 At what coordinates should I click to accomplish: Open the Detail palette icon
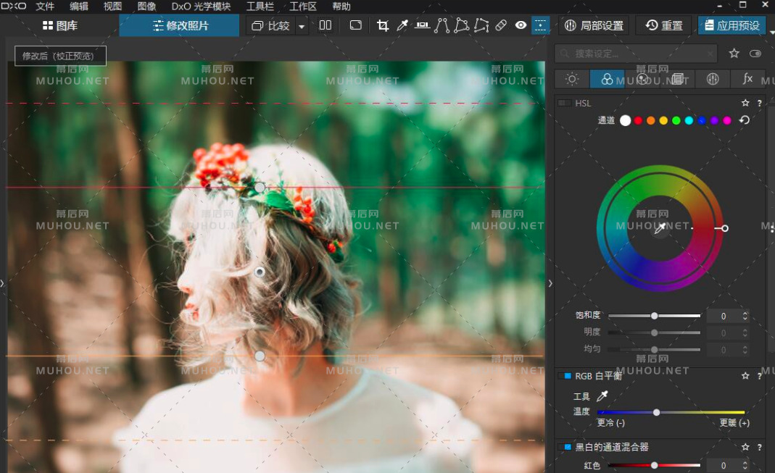tap(642, 79)
